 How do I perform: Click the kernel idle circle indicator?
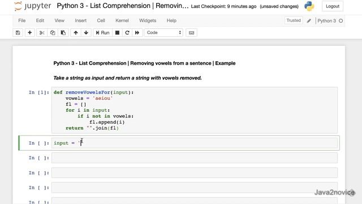(341, 21)
